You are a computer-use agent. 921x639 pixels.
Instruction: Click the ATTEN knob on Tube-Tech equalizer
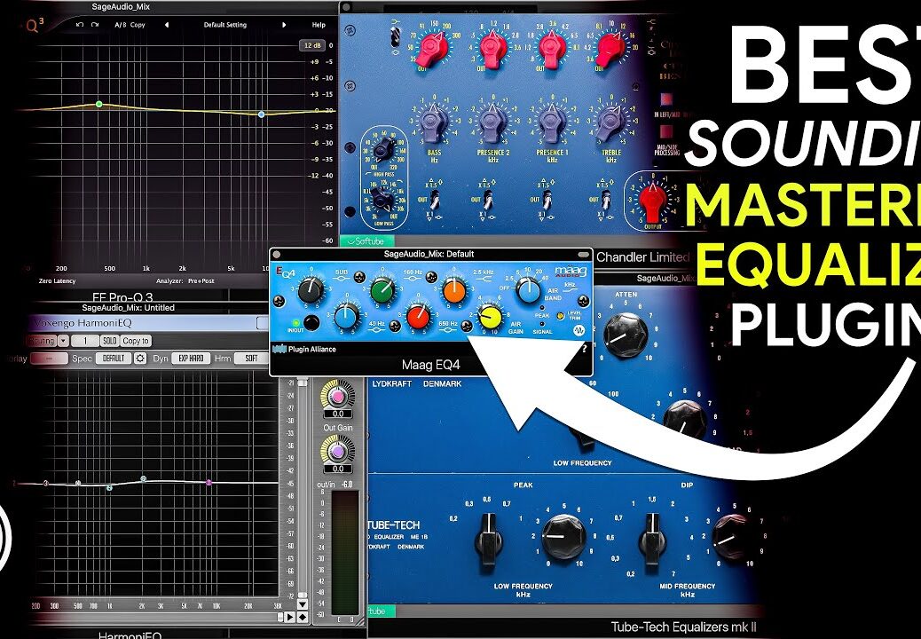coord(625,335)
